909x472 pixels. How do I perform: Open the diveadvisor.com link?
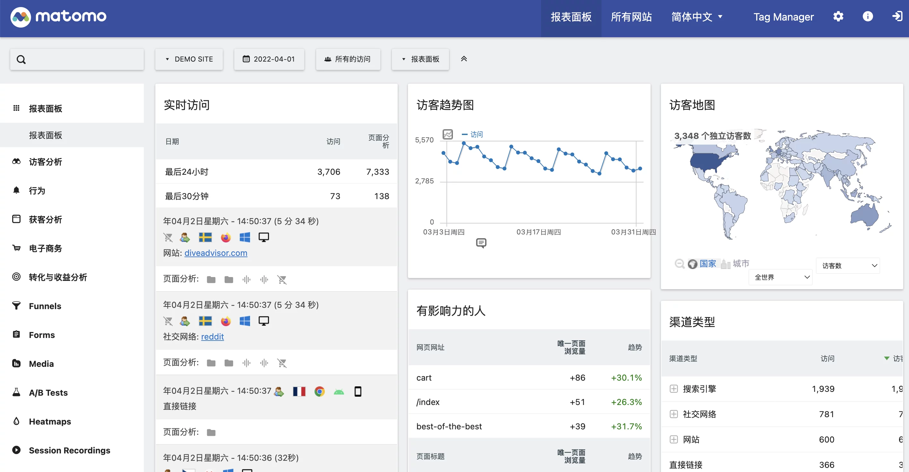point(216,253)
